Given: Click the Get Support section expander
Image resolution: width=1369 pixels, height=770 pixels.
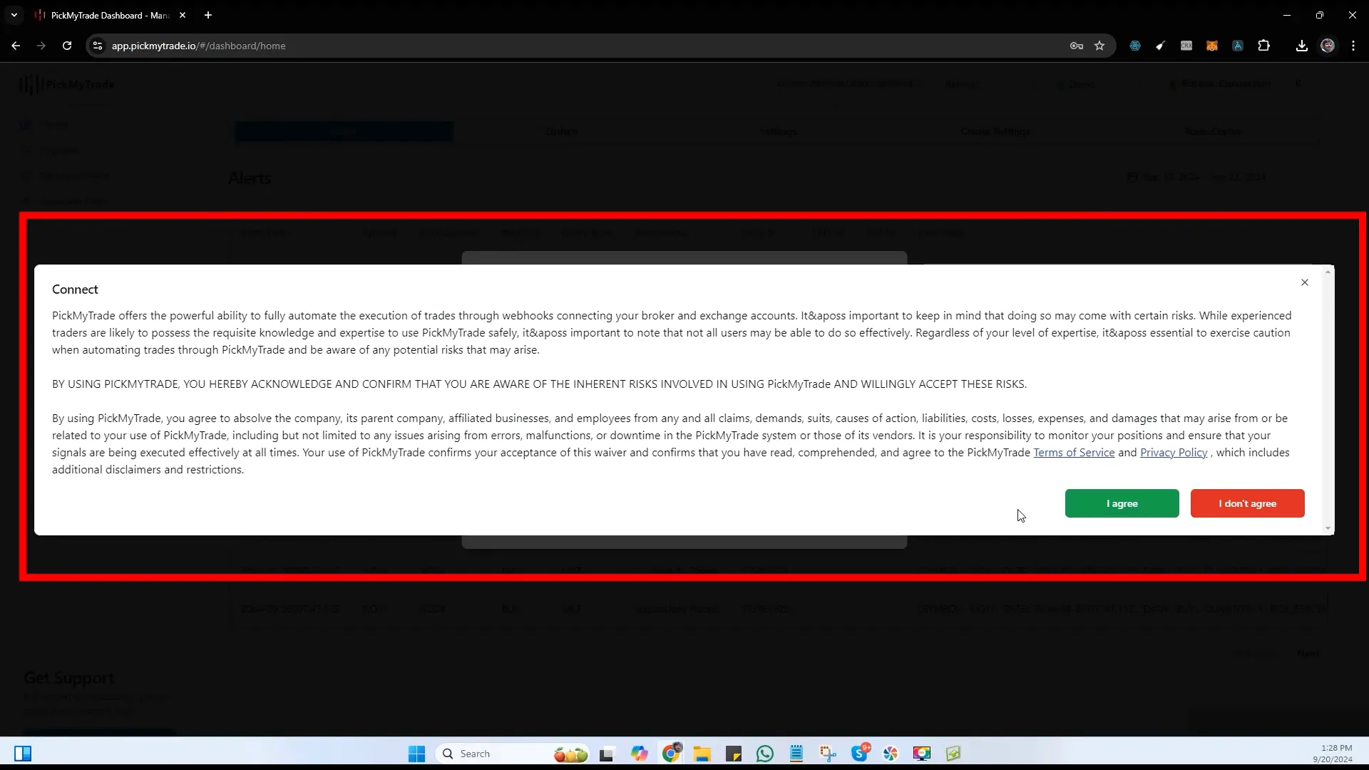Looking at the screenshot, I should coord(70,678).
